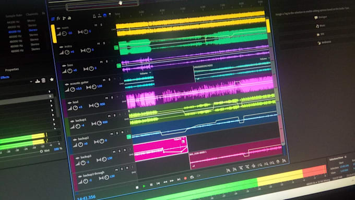The height and width of the screenshot is (200, 355).
Task: Expand first effects rack slot arrow
Action: coord(50,92)
